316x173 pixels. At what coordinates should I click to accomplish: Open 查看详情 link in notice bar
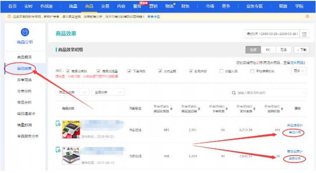tap(154, 17)
